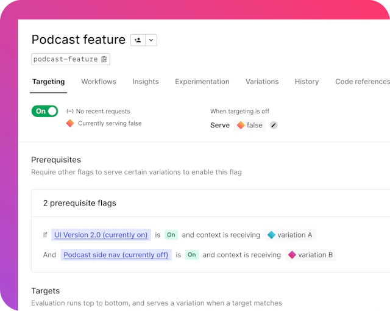Screen dimensions: 390x311
Task: Click the 'Prerequisites' section heading
Action: [56, 160]
